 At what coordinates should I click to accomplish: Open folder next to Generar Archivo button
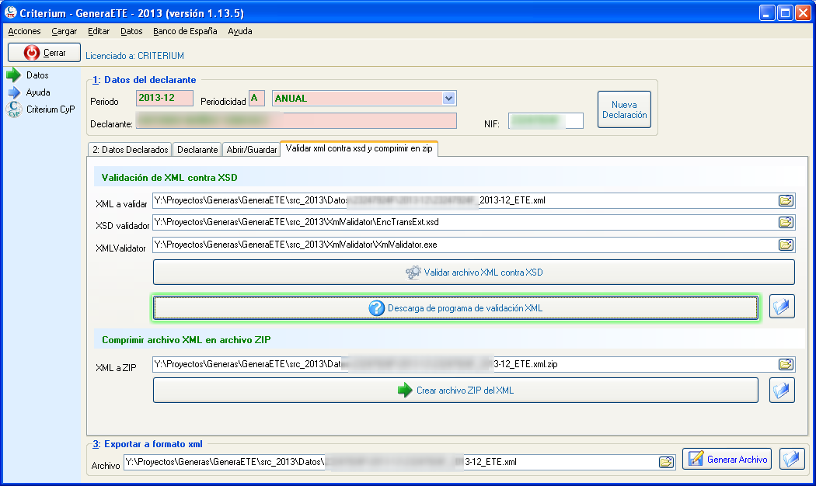[792, 459]
